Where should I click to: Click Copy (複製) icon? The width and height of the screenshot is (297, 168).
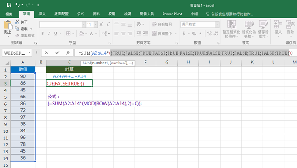click(17, 29)
